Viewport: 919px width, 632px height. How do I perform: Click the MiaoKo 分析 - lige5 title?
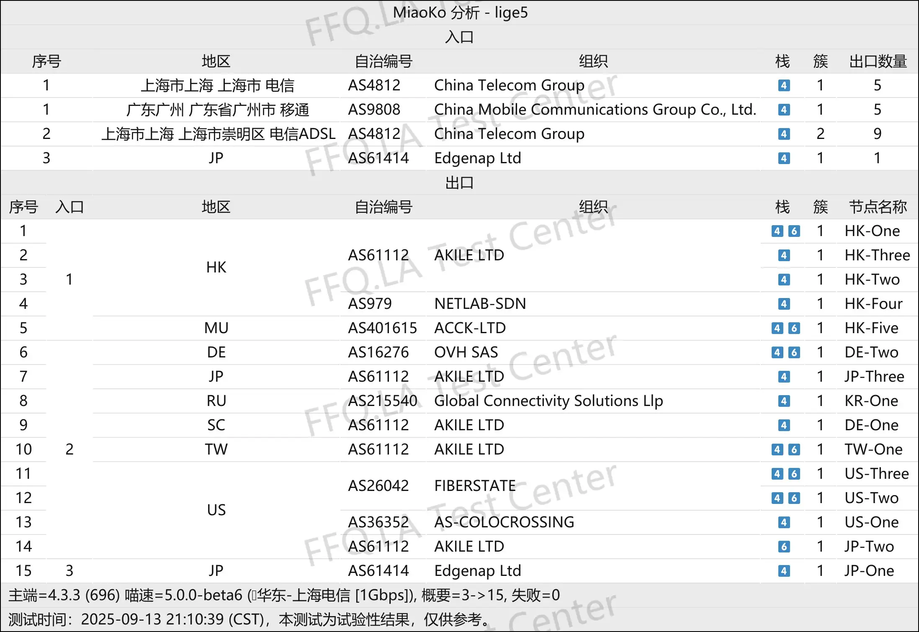click(x=460, y=13)
